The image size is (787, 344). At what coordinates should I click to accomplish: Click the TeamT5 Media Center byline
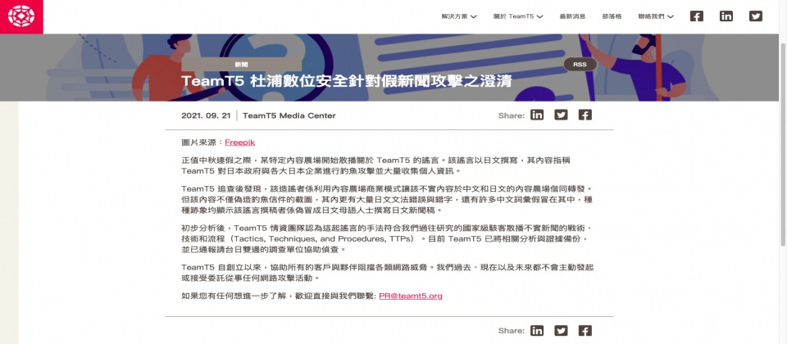tap(289, 115)
